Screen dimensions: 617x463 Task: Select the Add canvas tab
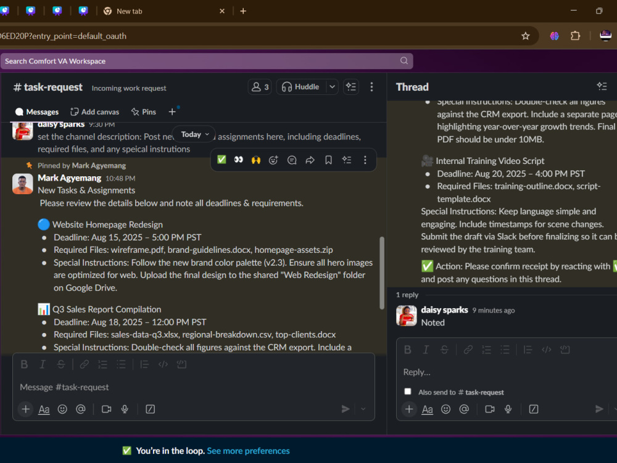[95, 112]
